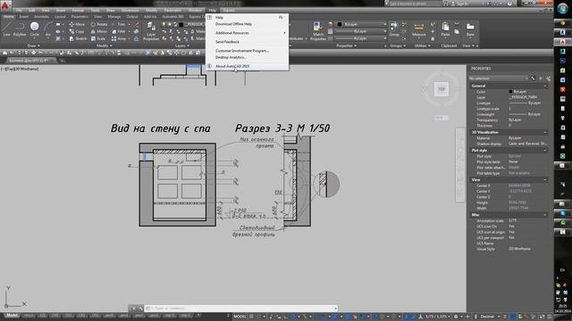Expand the Draw panel
The width and height of the screenshot is (572, 321).
(34, 45)
